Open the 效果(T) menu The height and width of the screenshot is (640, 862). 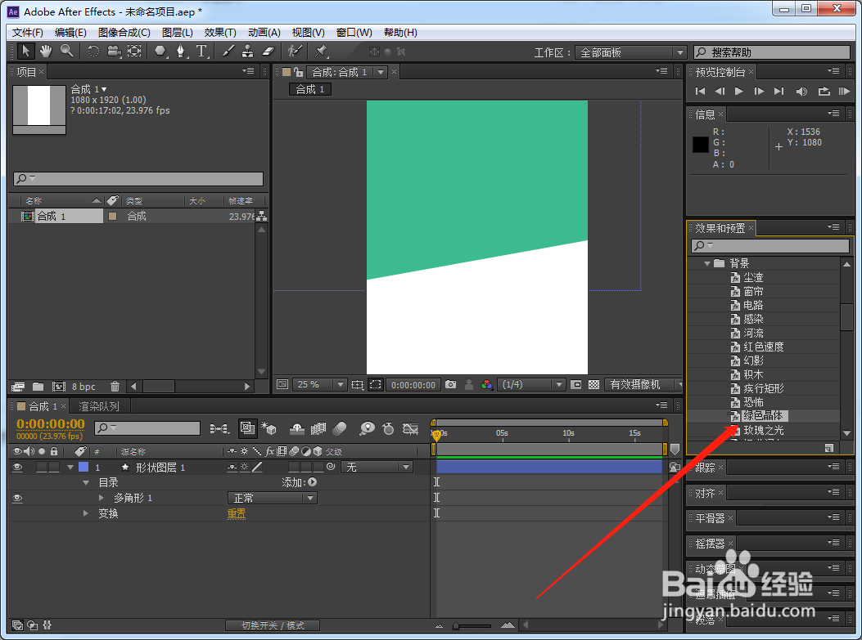[220, 33]
